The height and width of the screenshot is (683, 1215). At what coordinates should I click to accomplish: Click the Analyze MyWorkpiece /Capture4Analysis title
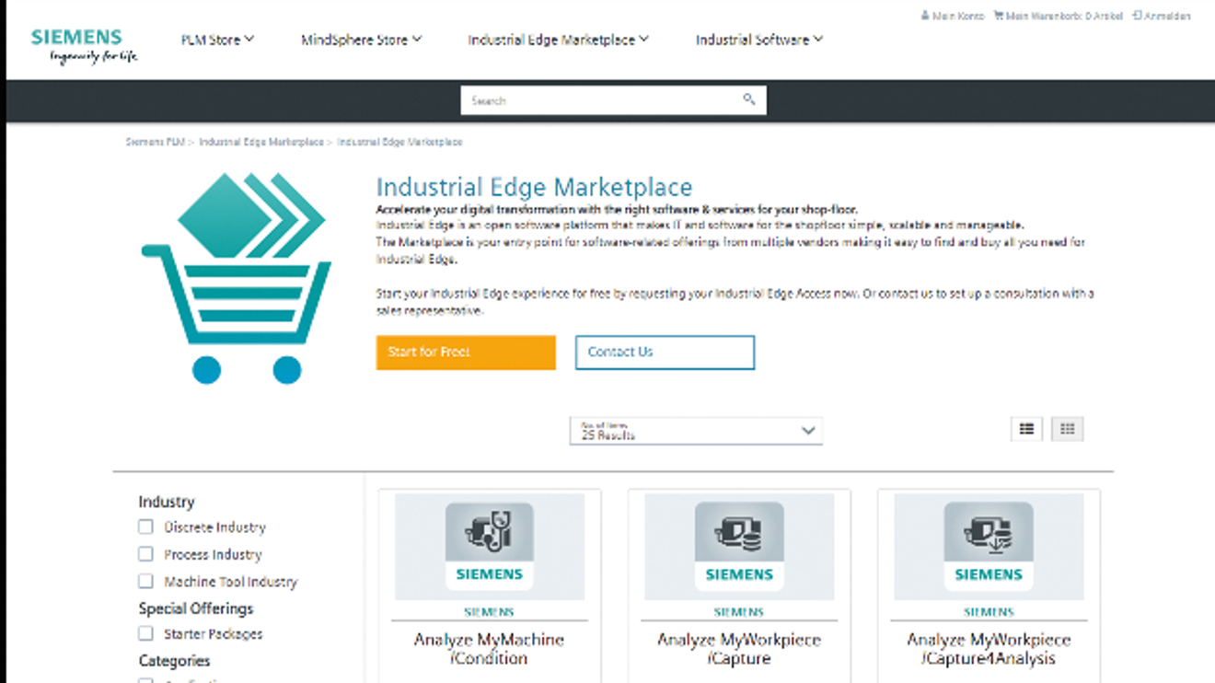[989, 649]
